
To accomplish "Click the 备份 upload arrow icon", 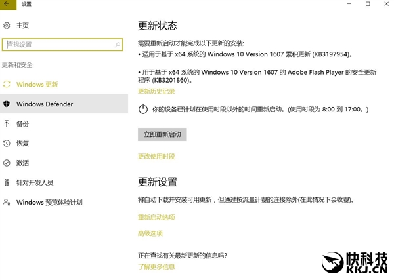I will (7, 123).
